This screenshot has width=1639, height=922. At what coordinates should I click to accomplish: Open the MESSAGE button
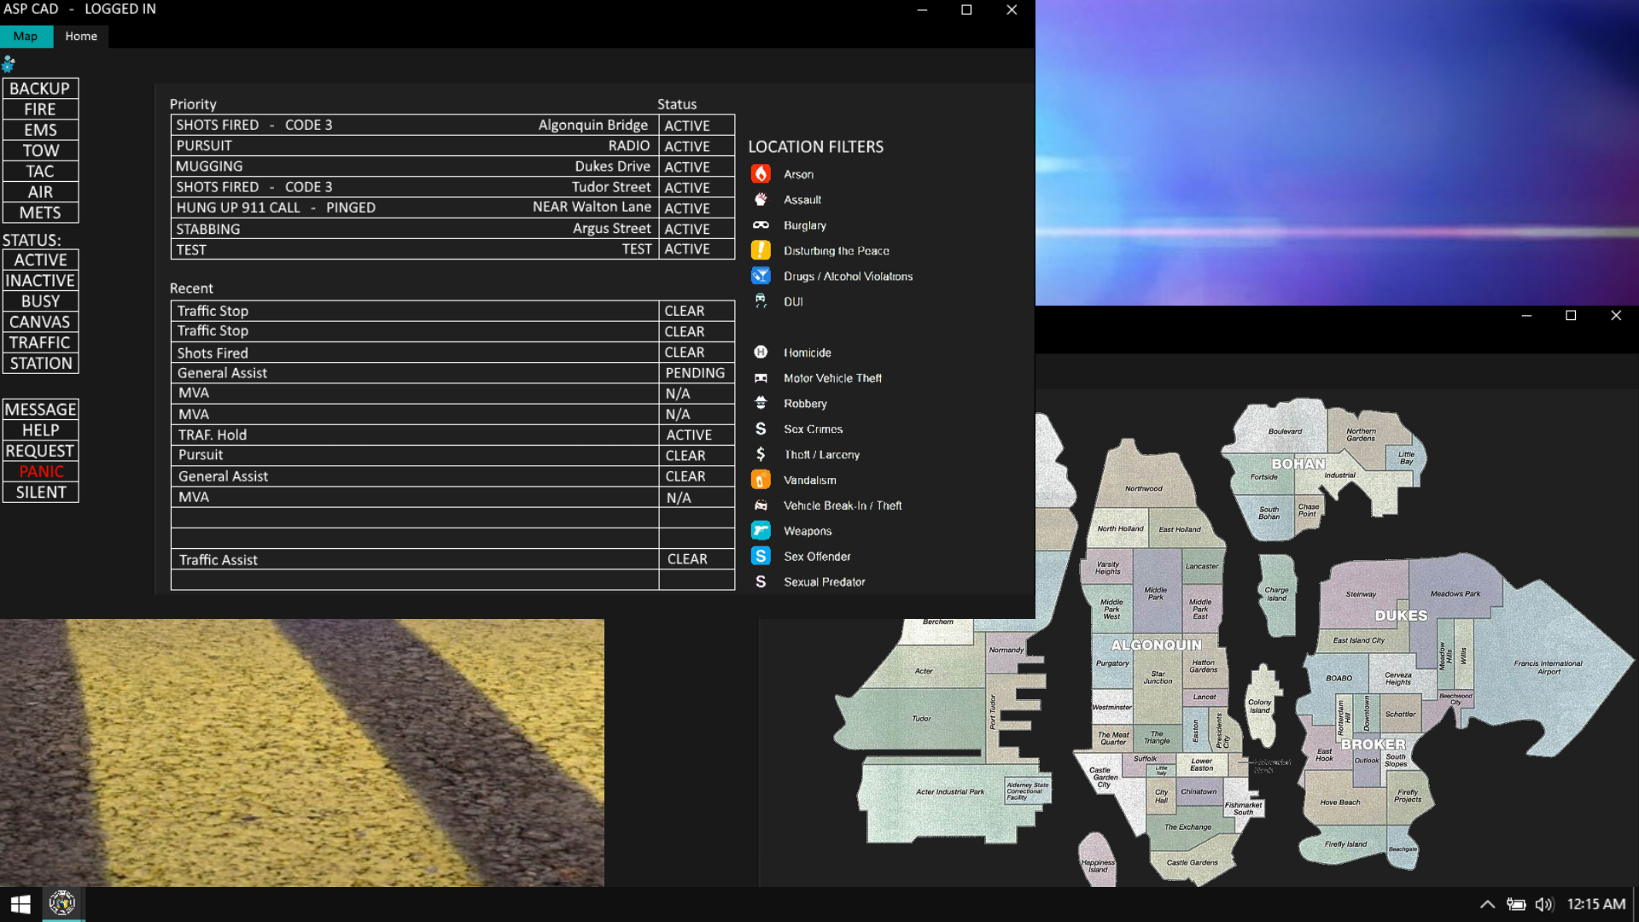tap(40, 410)
